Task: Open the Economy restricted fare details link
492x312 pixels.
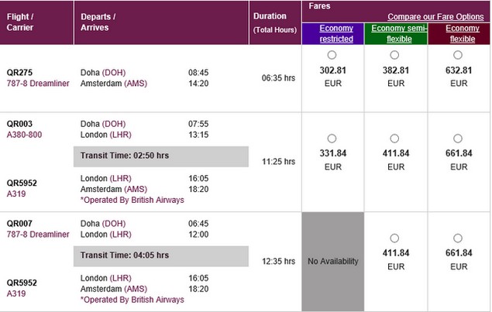Action: click(x=336, y=33)
